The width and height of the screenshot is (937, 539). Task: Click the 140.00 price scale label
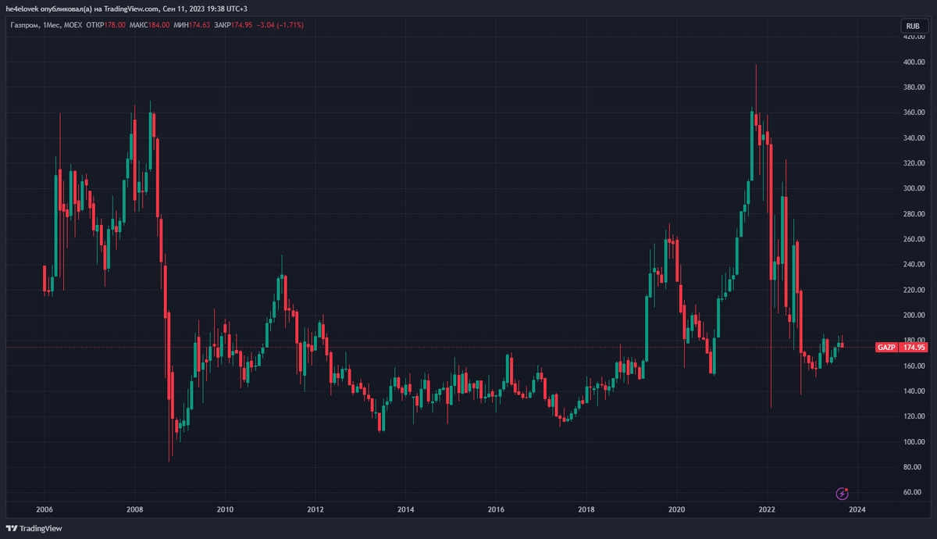[914, 391]
